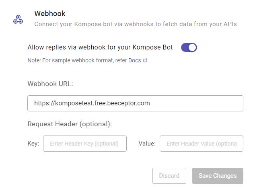This screenshot has height=187, width=253.
Task: Click the Header Key input field
Action: 85,144
